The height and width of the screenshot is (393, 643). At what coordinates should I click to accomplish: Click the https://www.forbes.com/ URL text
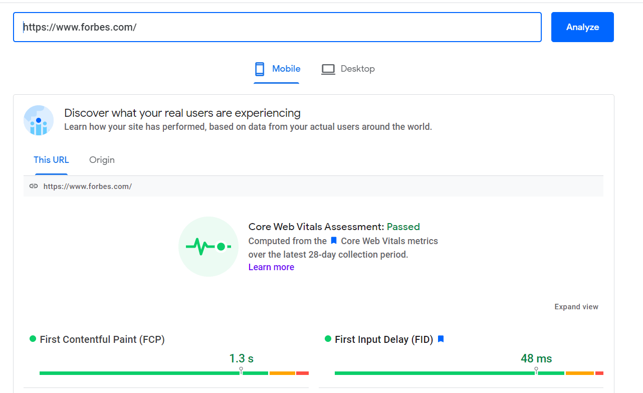pyautogui.click(x=88, y=186)
